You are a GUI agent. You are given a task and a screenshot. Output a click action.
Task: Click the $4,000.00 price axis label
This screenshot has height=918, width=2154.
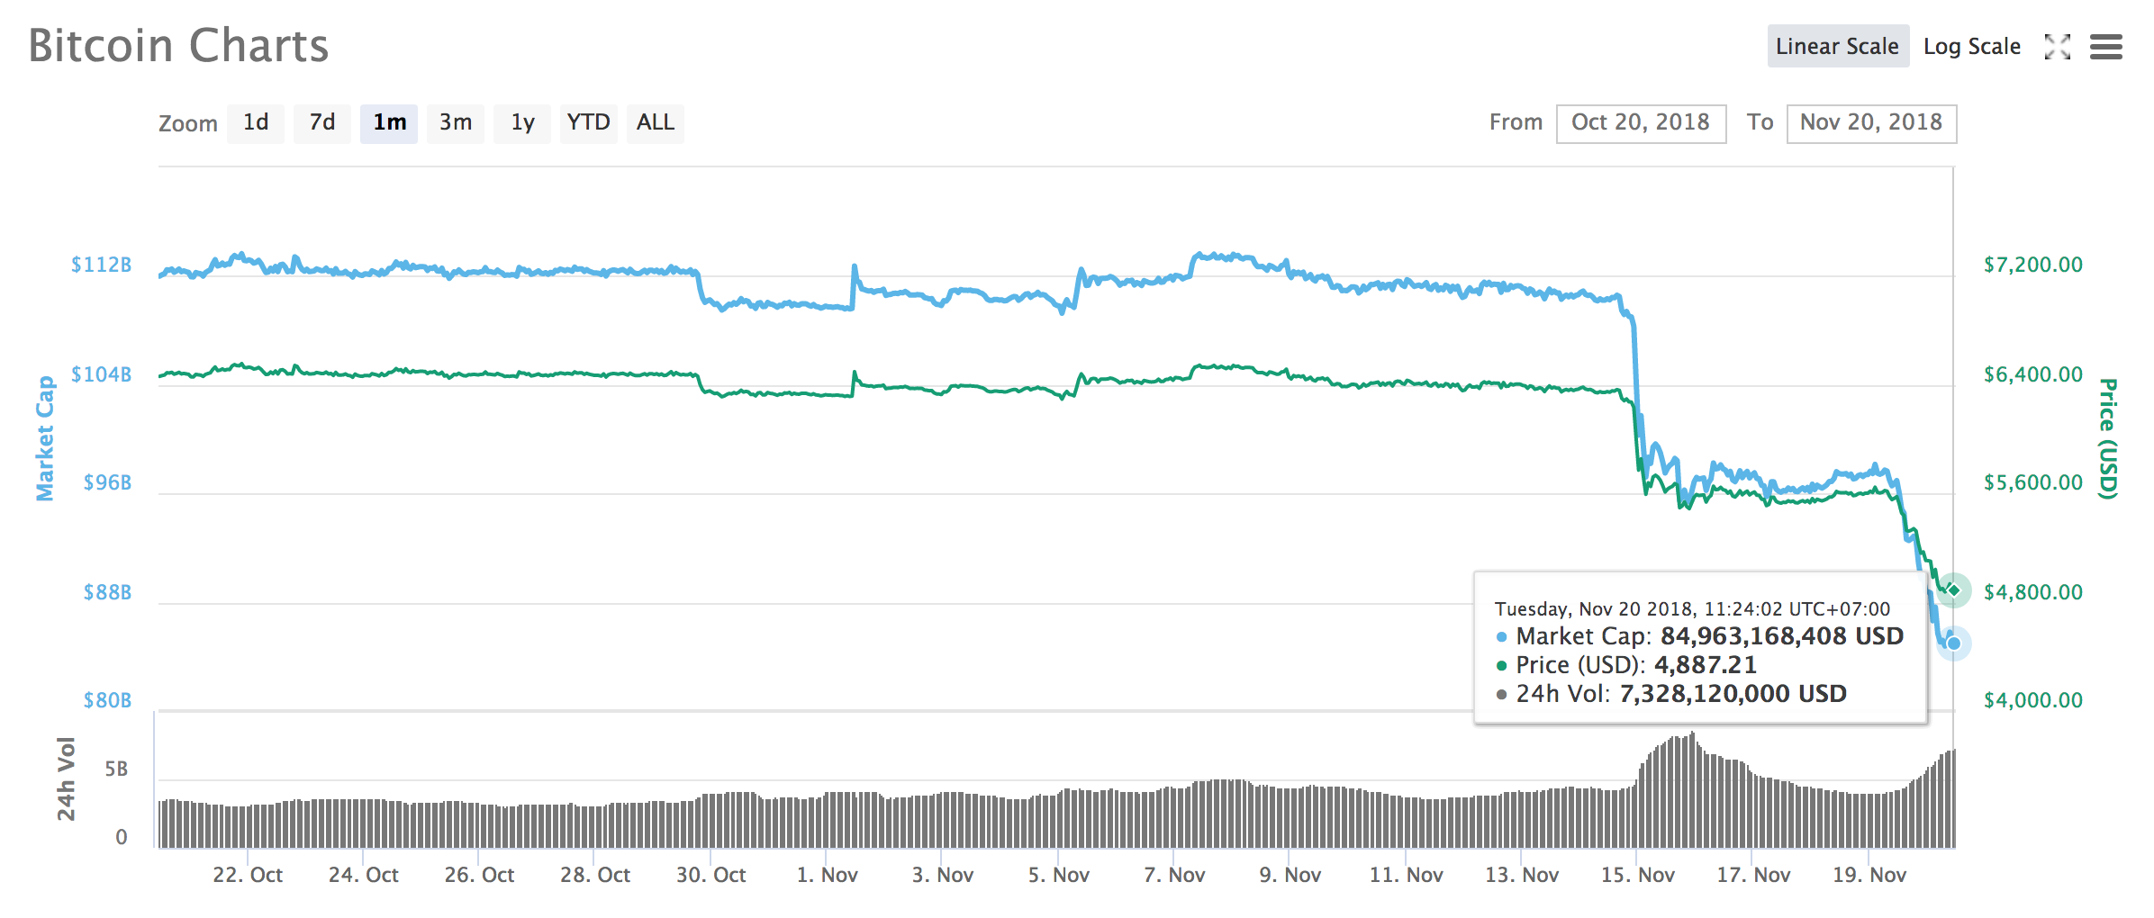(2033, 700)
